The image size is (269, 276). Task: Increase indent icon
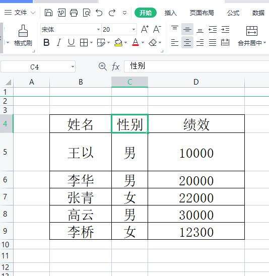point(225,29)
